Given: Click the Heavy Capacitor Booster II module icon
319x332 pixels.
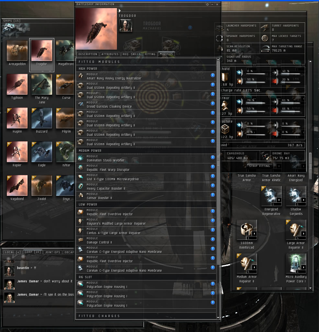Looking at the screenshot, I should pyautogui.click(x=81, y=186).
